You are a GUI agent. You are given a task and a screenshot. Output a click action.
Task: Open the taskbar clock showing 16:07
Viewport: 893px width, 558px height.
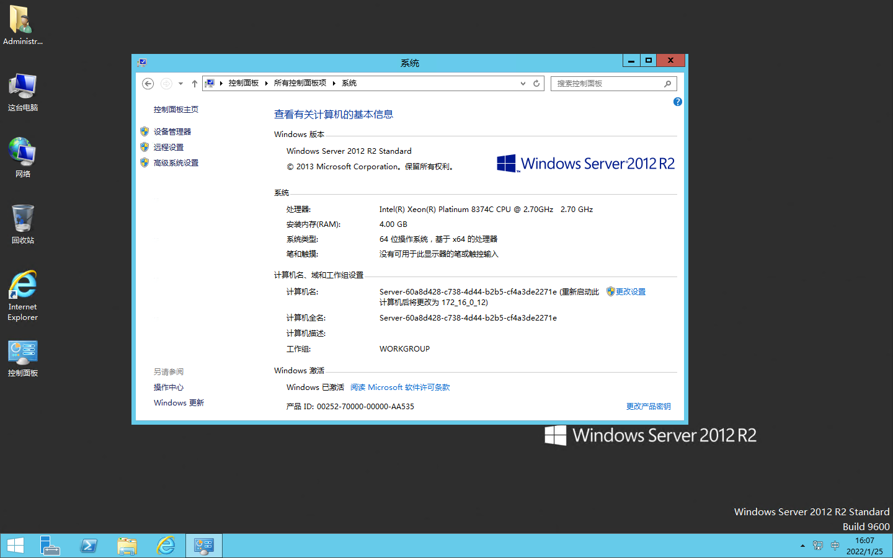(x=864, y=546)
